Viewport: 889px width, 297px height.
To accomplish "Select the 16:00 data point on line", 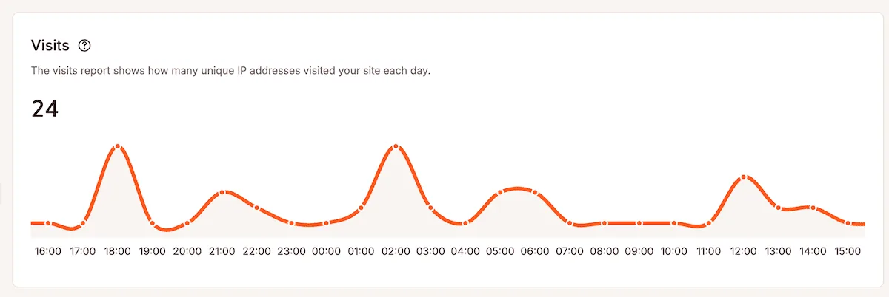I will click(48, 222).
